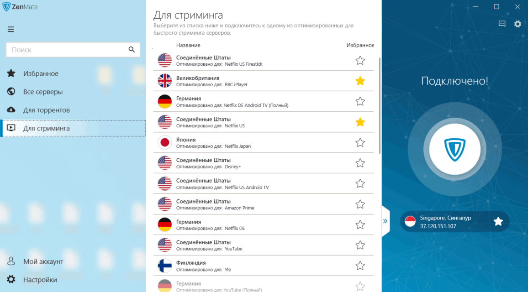Click US flag for Netflix US Firestick

(165, 61)
